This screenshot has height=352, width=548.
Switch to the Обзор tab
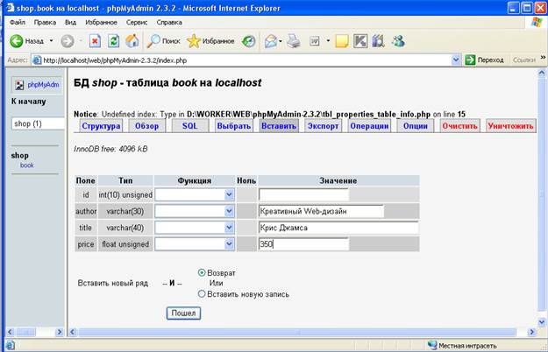coord(146,126)
